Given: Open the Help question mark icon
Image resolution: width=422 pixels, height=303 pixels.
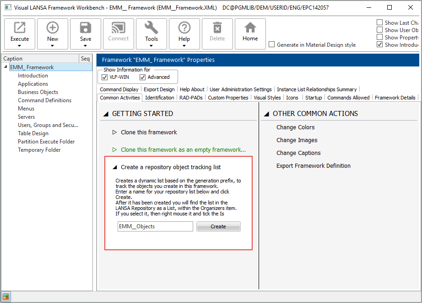Looking at the screenshot, I should [184, 28].
